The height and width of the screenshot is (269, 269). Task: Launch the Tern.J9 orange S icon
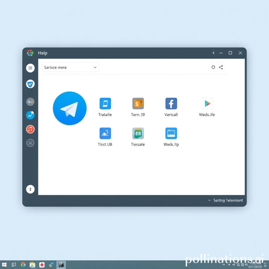[138, 104]
